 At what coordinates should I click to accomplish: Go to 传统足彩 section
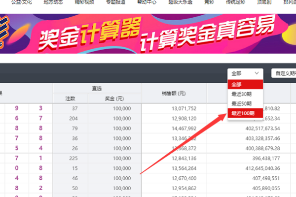point(235,2)
